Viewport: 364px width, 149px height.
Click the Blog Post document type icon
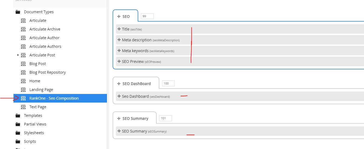23,64
